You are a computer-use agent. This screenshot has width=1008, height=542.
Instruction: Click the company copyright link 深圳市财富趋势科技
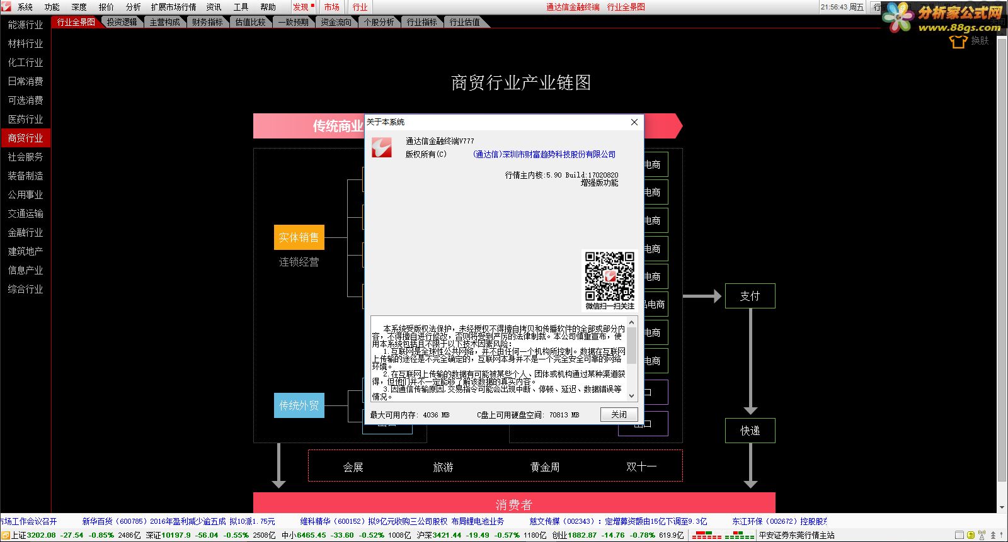[x=544, y=154]
